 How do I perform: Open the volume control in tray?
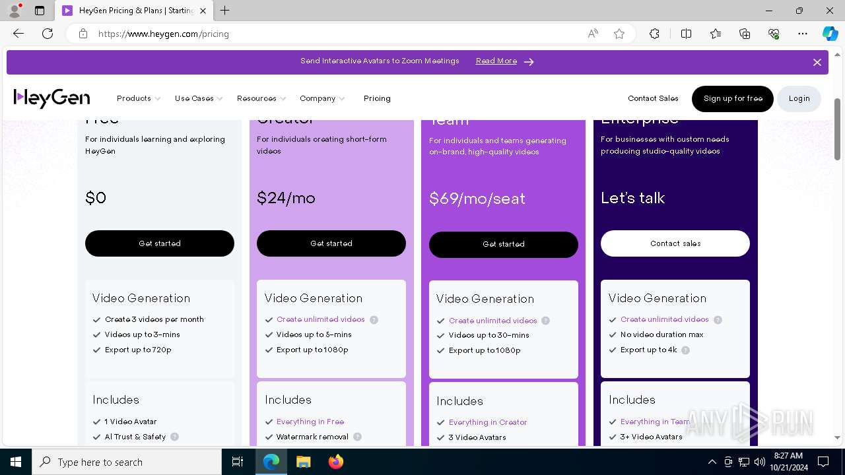[x=759, y=462]
